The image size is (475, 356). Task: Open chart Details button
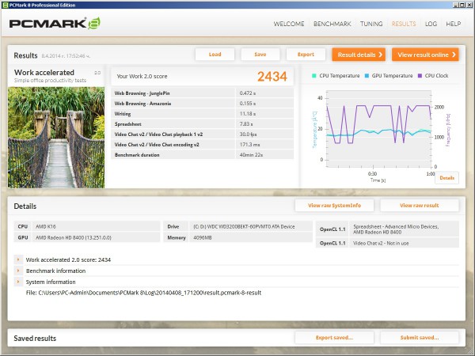(x=446, y=178)
